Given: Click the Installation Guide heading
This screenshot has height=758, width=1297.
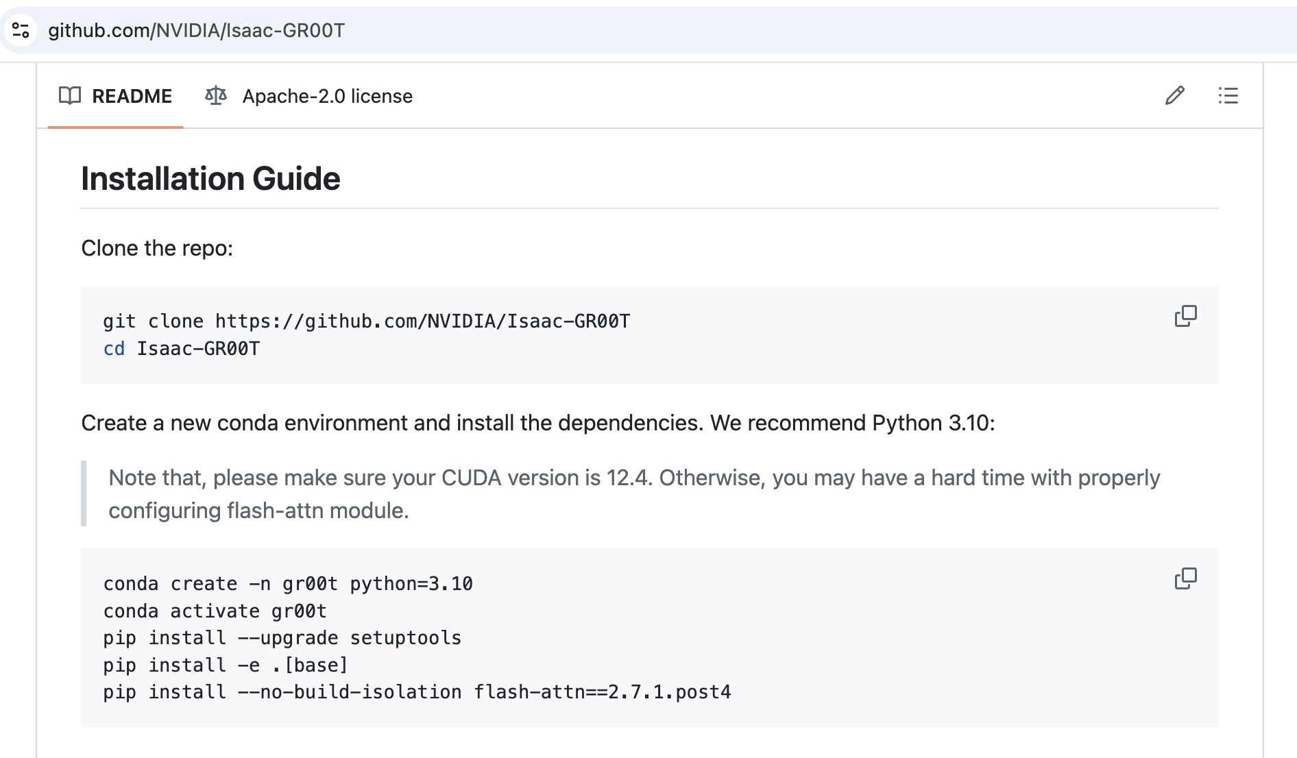Looking at the screenshot, I should click(210, 179).
